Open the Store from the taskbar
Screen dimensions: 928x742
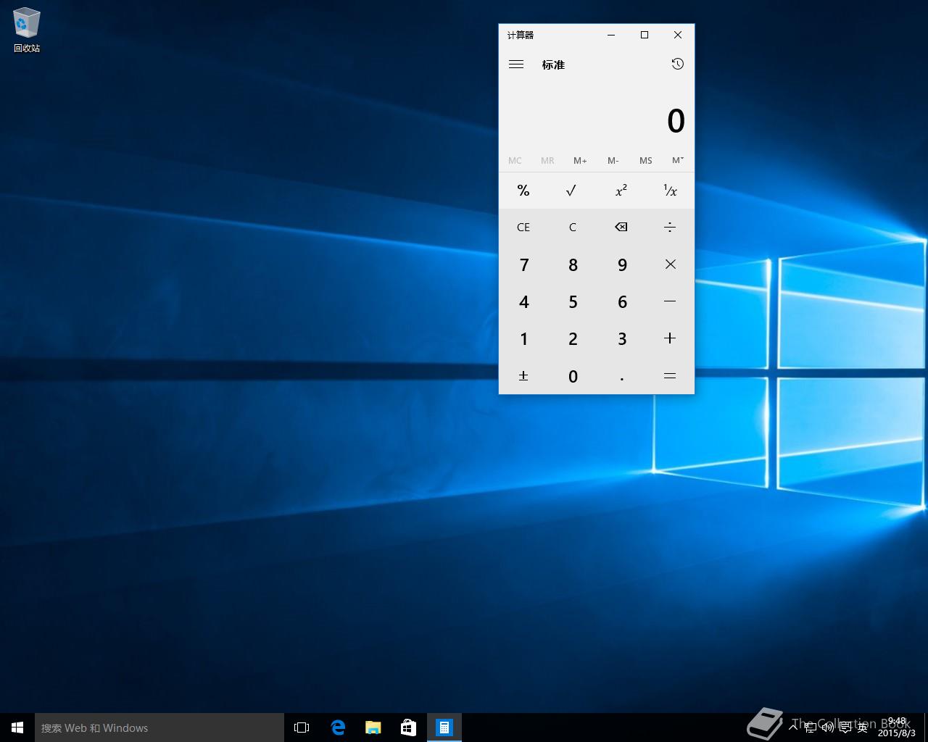(409, 728)
